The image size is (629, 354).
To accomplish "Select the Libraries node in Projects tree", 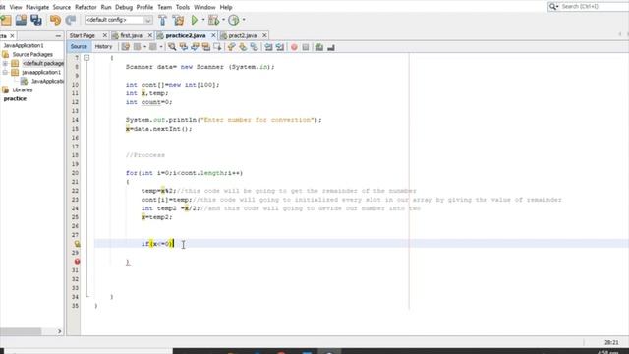I will (x=23, y=89).
